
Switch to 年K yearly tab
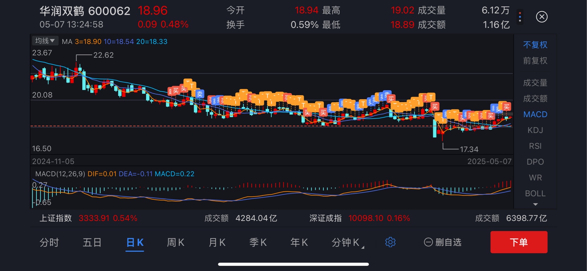[299, 242]
